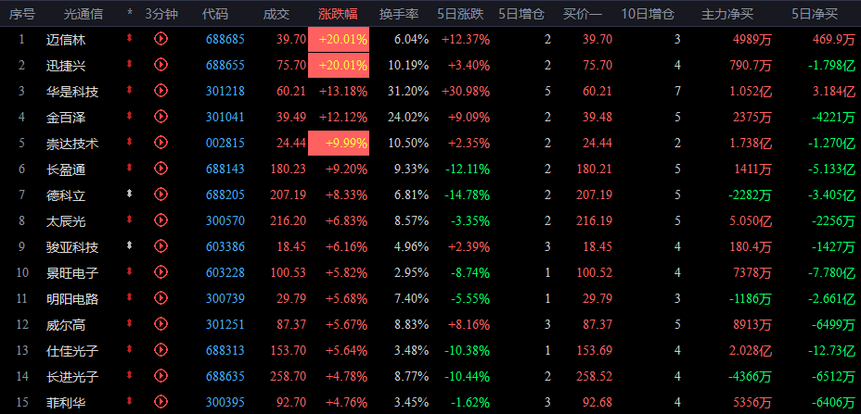Image resolution: width=861 pixels, height=414 pixels.
Task: Open stock code 002815
Action: [225, 144]
